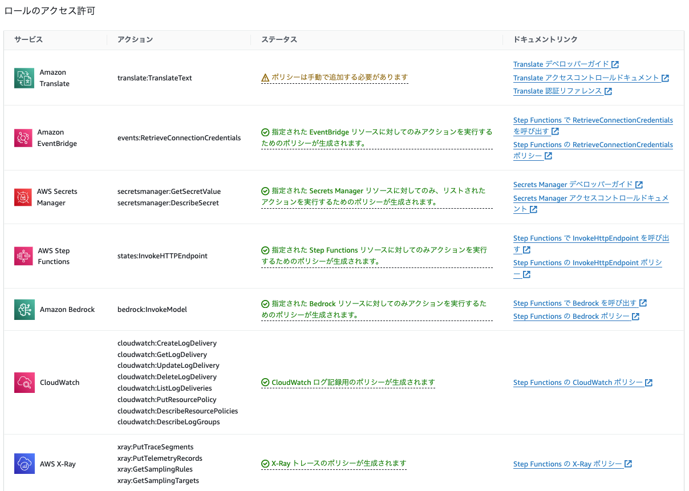689x491 pixels.
Task: Click the Bedrock リソース policy generated status text
Action: (377, 310)
